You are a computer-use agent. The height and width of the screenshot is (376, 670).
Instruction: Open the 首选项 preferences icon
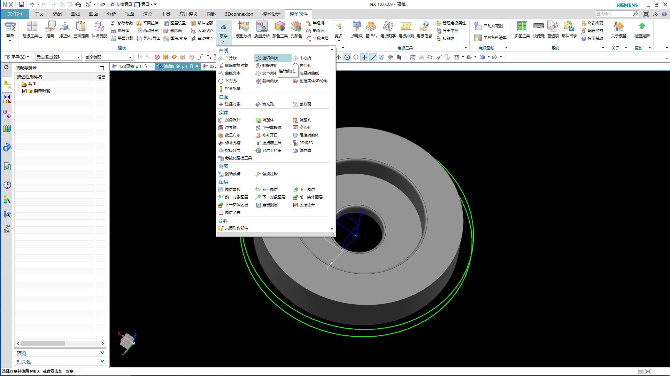pos(553,29)
